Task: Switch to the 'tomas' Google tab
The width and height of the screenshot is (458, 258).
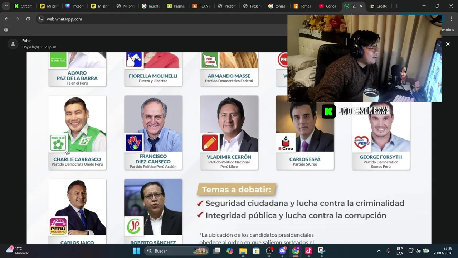Action: click(277, 6)
